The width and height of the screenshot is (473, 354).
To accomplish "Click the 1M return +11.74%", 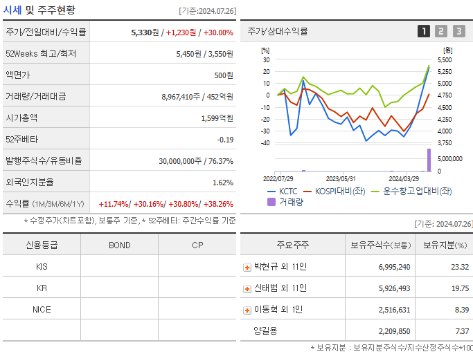I will pos(114,204).
